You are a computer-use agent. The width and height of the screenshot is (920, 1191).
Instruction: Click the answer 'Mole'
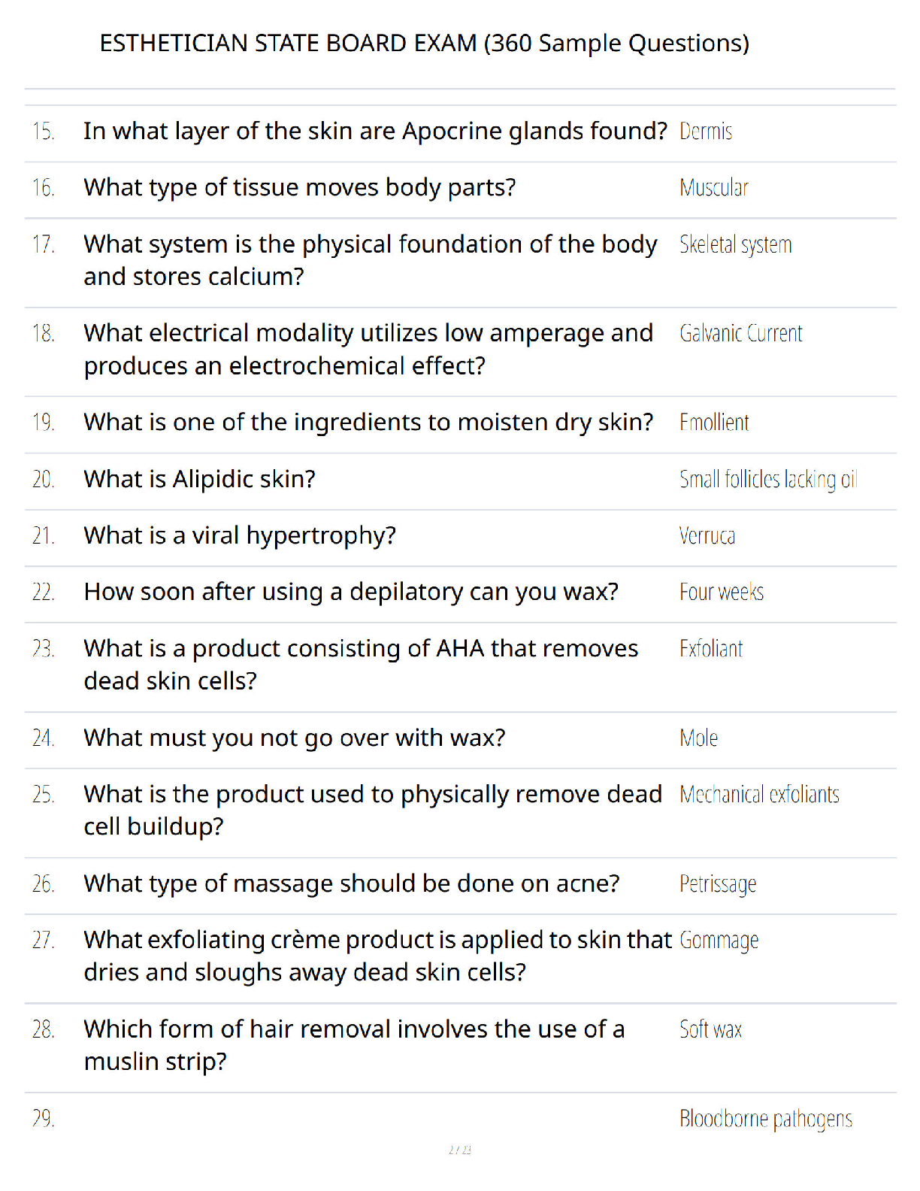pos(699,738)
